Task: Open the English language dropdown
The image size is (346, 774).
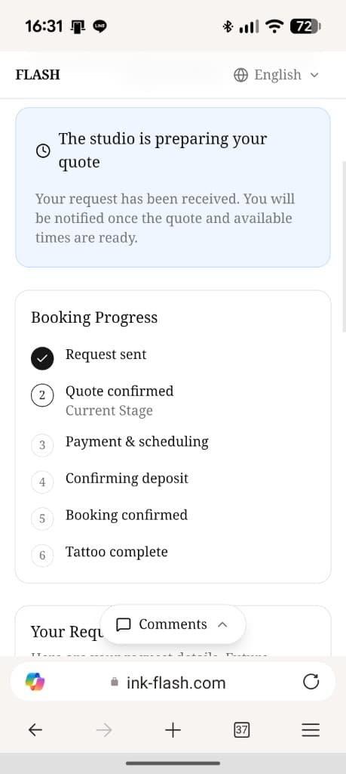Action: pos(276,75)
